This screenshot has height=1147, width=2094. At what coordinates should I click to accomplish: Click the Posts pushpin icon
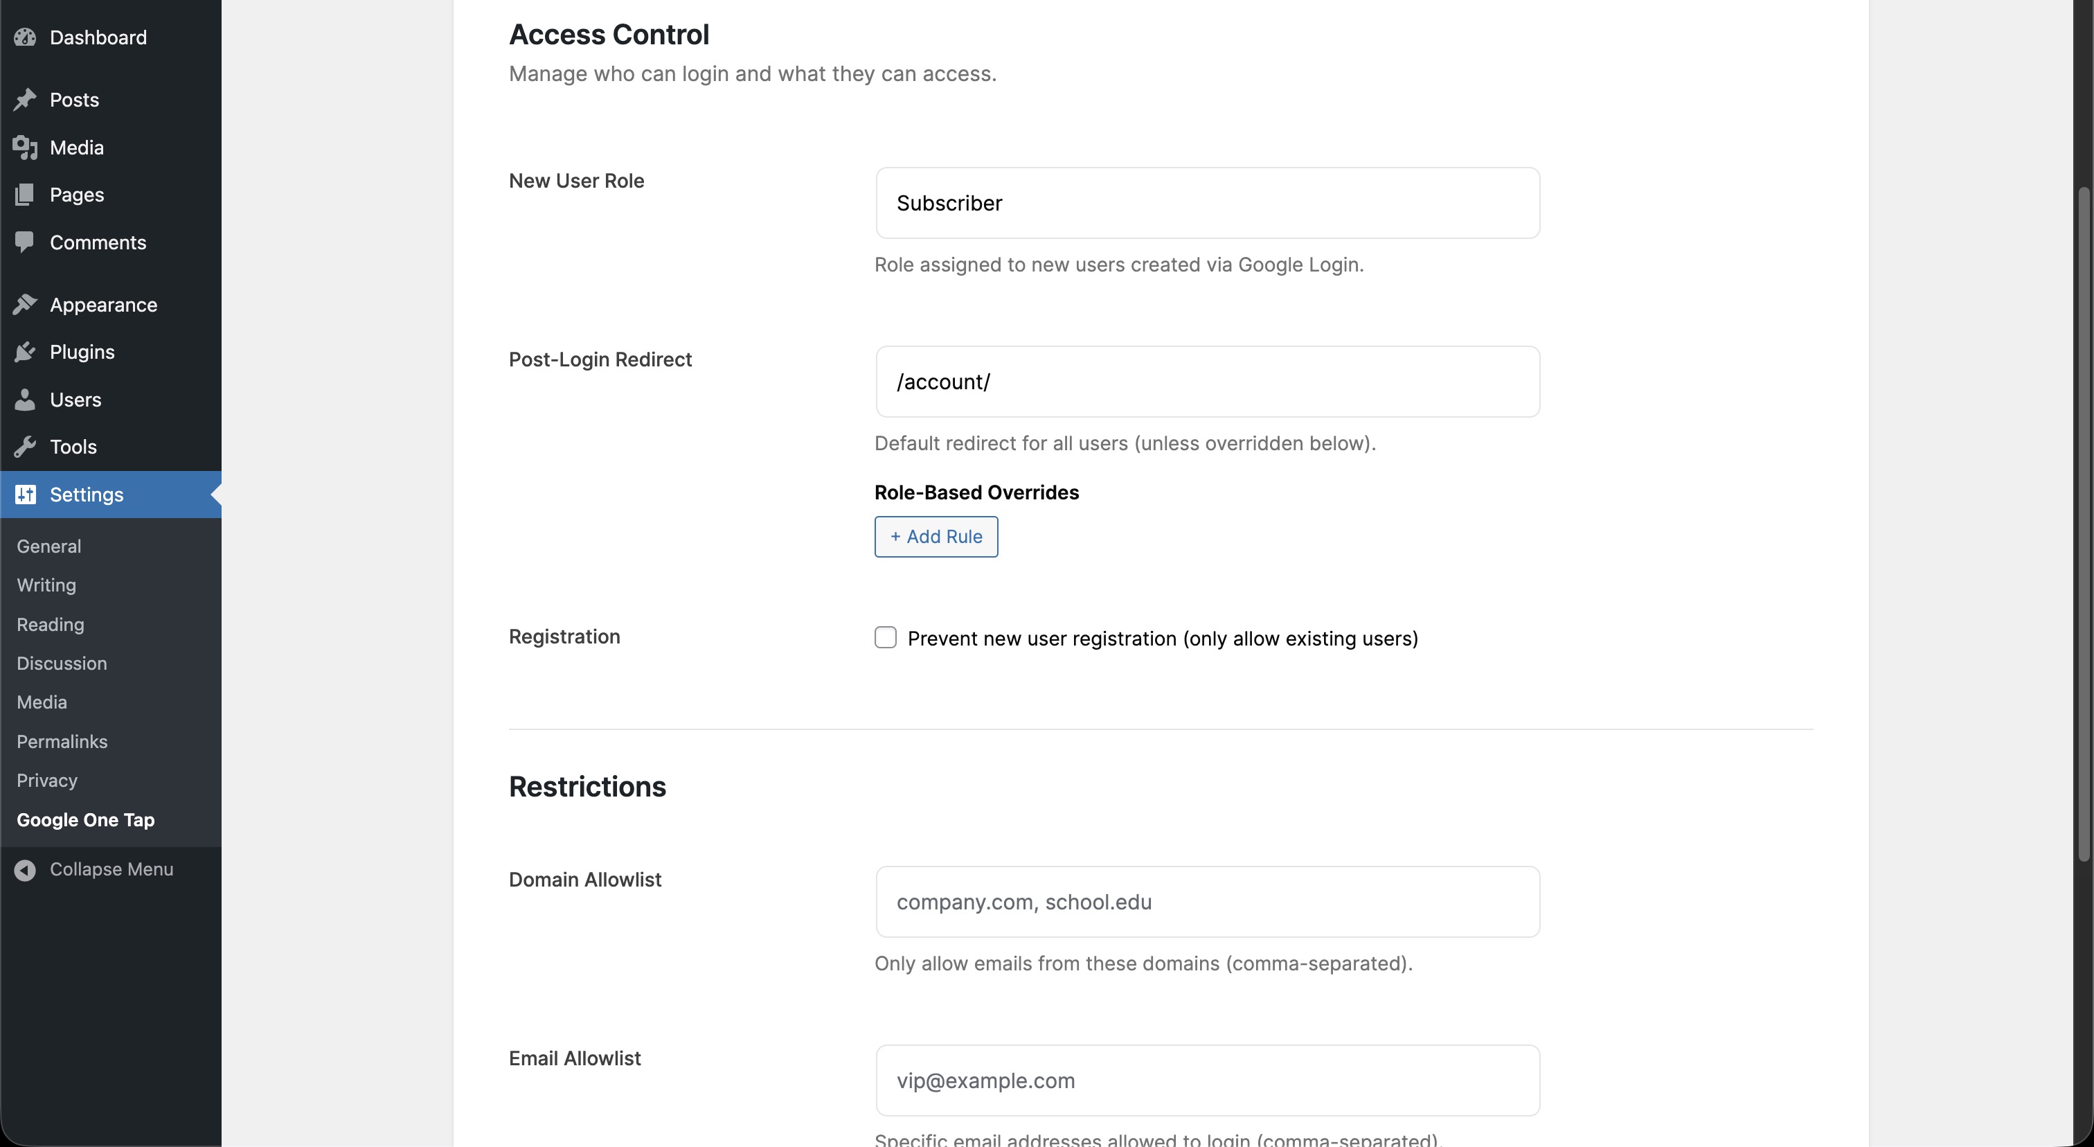[x=25, y=99]
